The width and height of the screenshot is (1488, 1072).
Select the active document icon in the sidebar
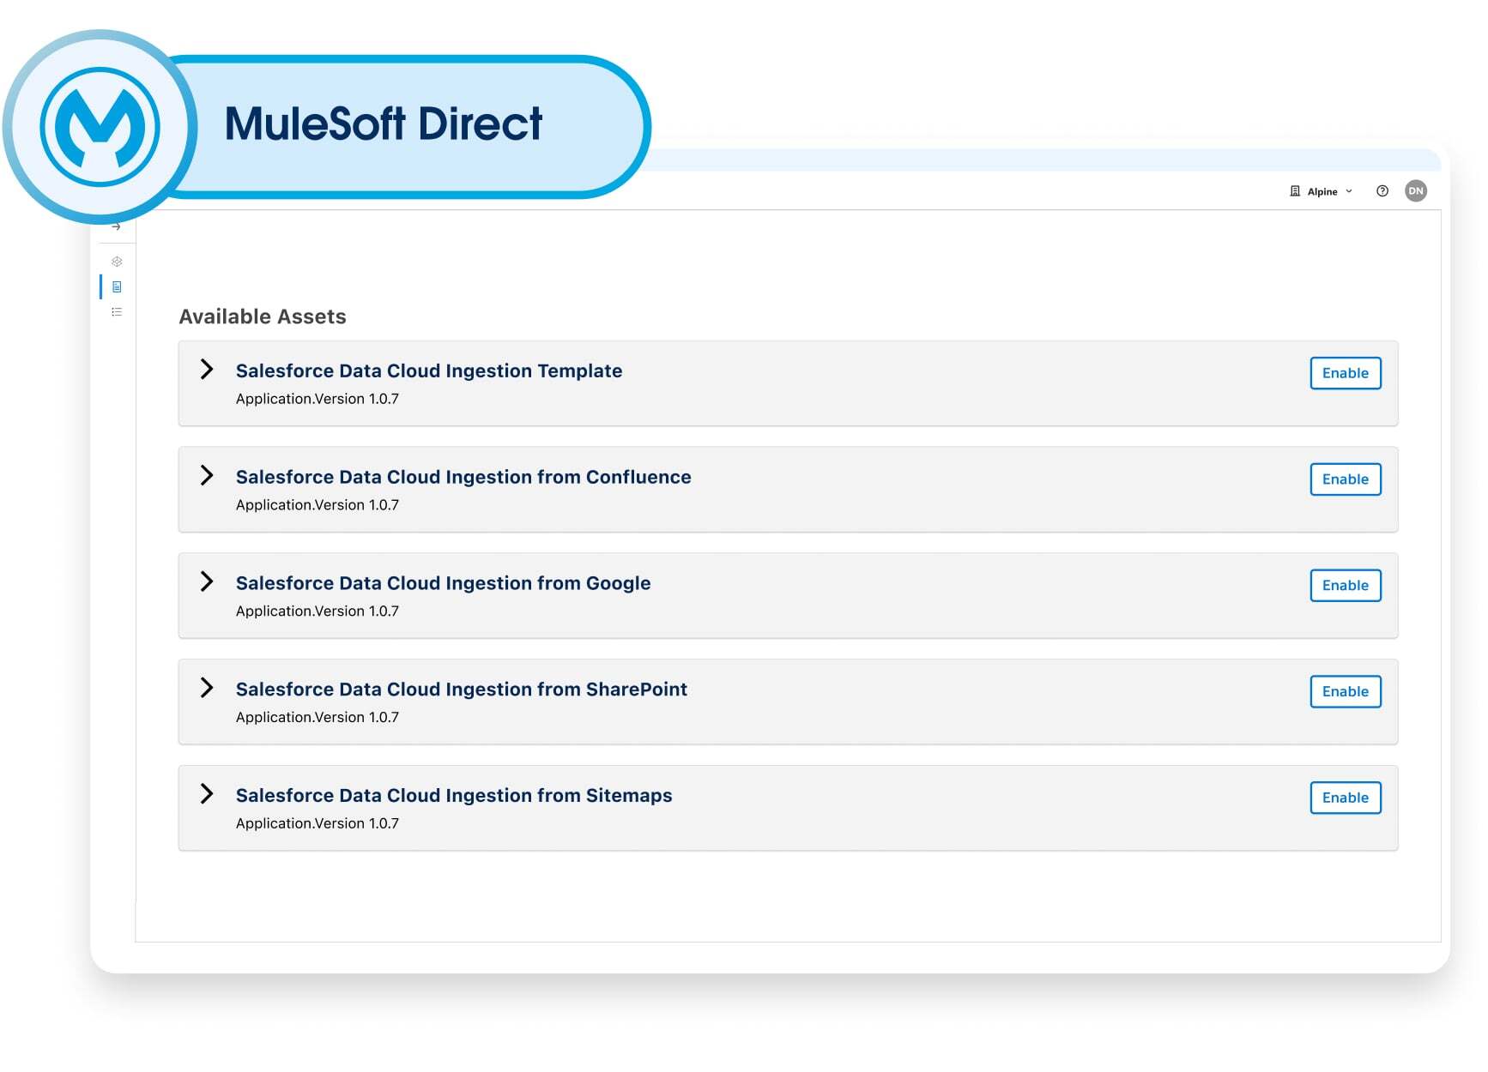pyautogui.click(x=117, y=286)
